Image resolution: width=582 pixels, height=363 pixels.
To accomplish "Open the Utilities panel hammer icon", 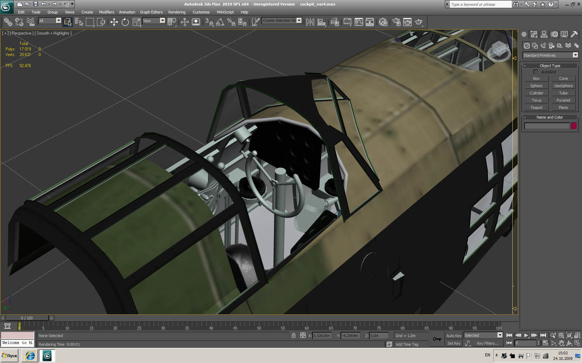I will pyautogui.click(x=574, y=34).
